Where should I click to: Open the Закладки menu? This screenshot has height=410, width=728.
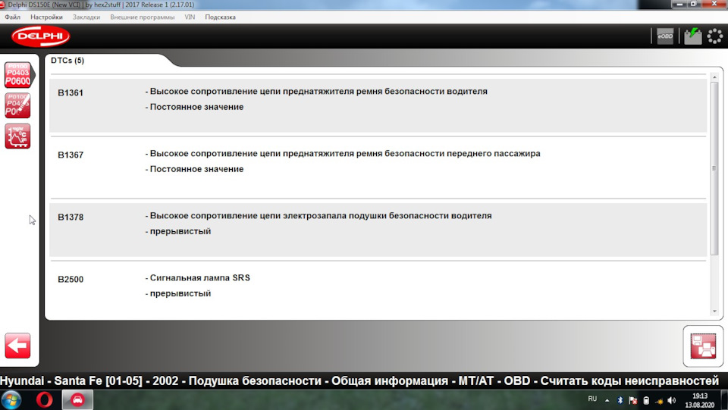point(86,17)
